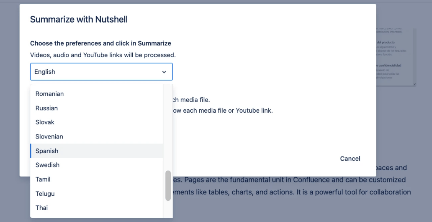Select Thai as the language

pos(41,208)
